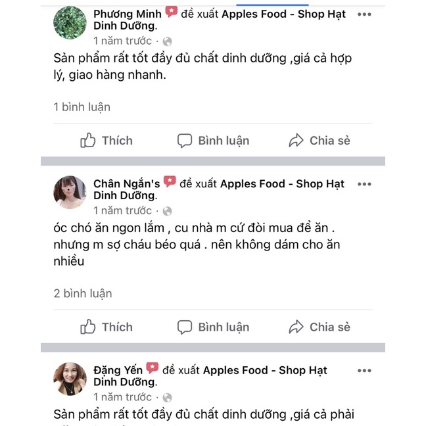This screenshot has width=426, height=426.
Task: Like Chân Ngắn's review with Thích
Action: 106,327
